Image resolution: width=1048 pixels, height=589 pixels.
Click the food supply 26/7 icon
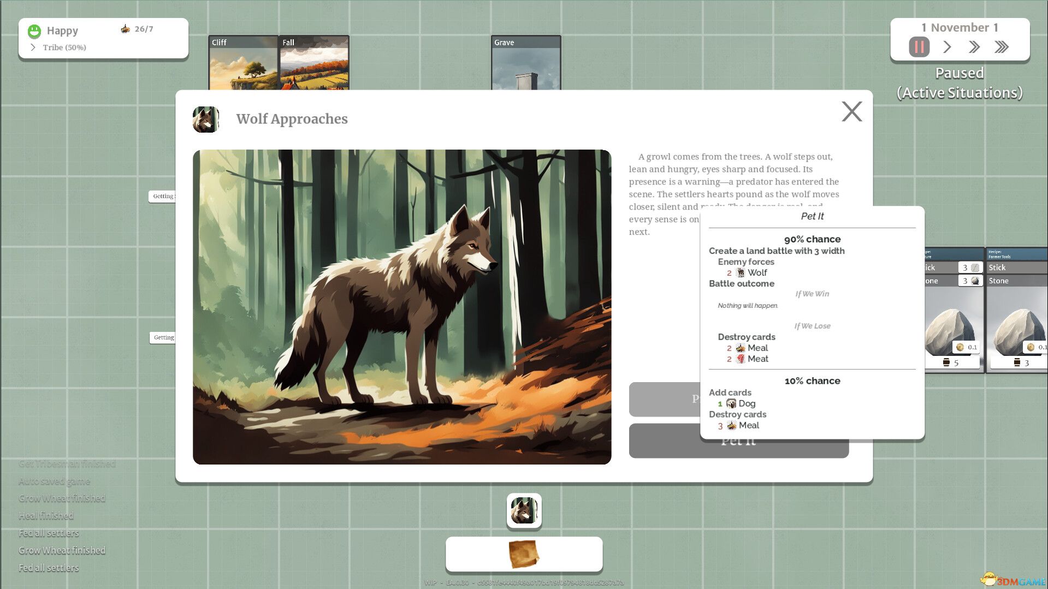point(125,29)
